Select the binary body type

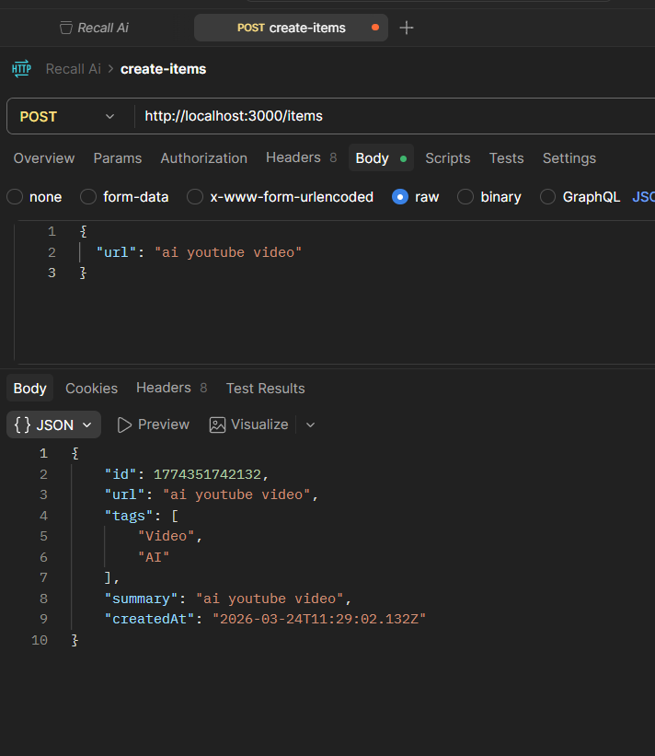(465, 197)
